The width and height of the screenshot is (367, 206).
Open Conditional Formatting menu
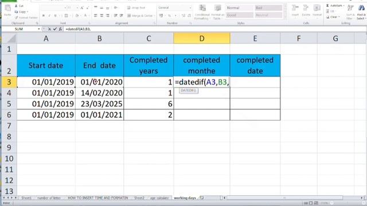pos(202,12)
